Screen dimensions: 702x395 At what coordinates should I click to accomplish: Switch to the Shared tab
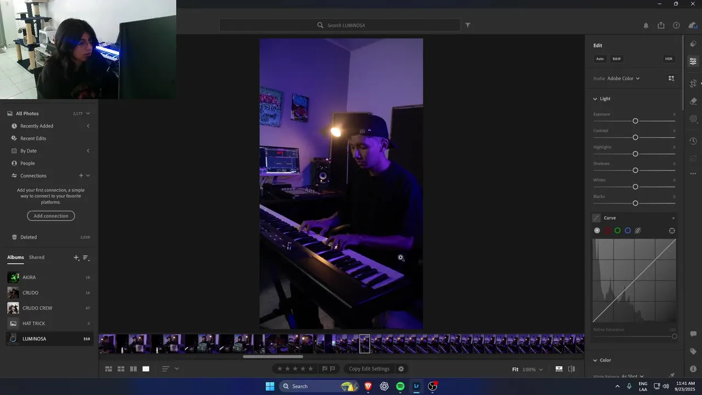tap(37, 257)
